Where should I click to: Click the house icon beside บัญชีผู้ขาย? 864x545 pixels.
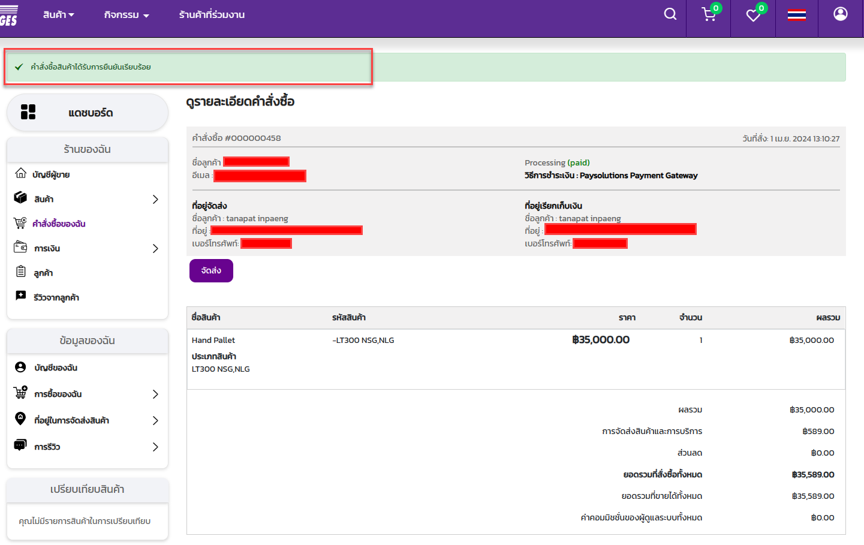click(21, 174)
